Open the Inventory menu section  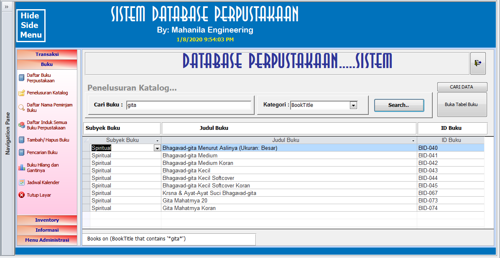[x=46, y=220]
